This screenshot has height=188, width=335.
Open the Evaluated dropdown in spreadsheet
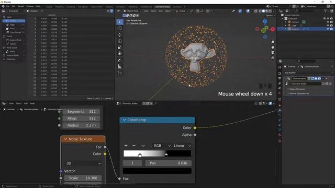pos(17,11)
